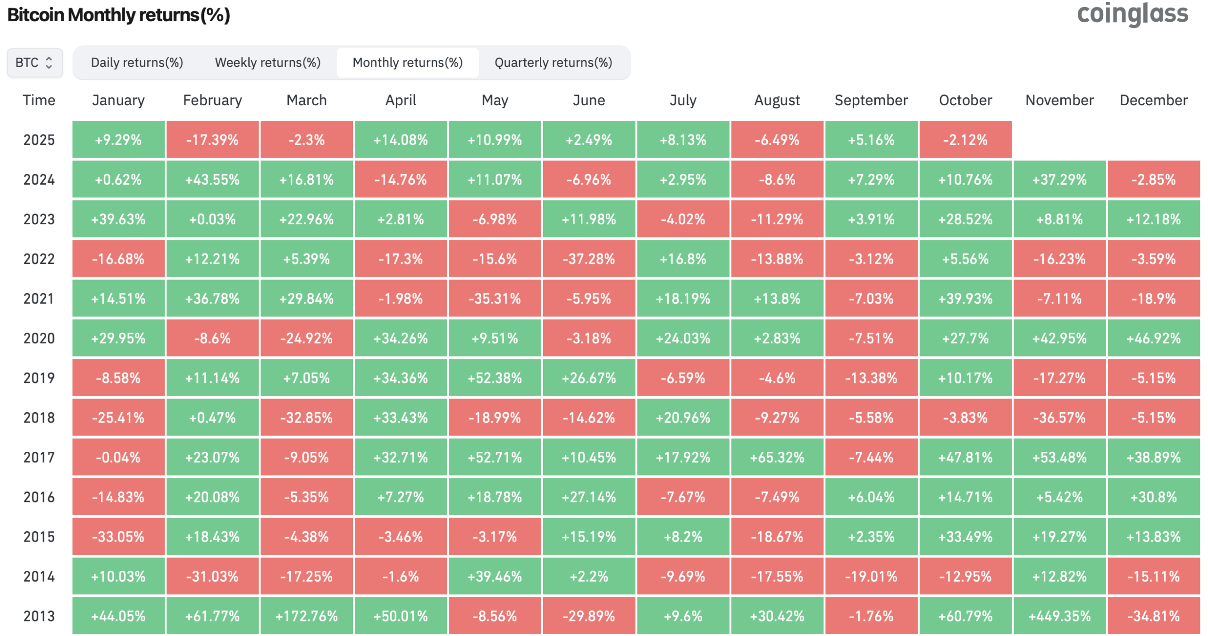Select the 2017 August +65.32% cell

[777, 457]
